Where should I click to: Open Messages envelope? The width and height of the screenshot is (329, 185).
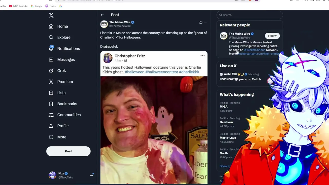pos(66,60)
